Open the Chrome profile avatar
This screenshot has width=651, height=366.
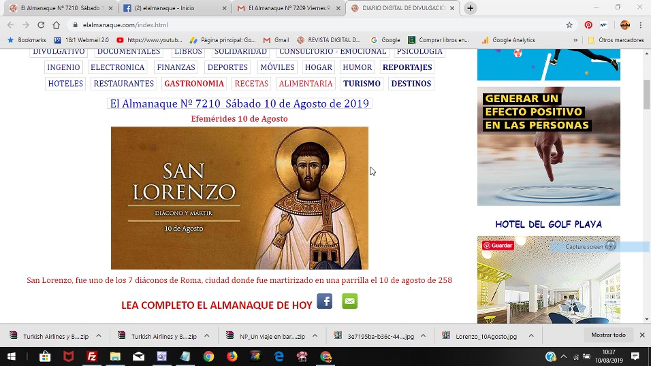625,25
